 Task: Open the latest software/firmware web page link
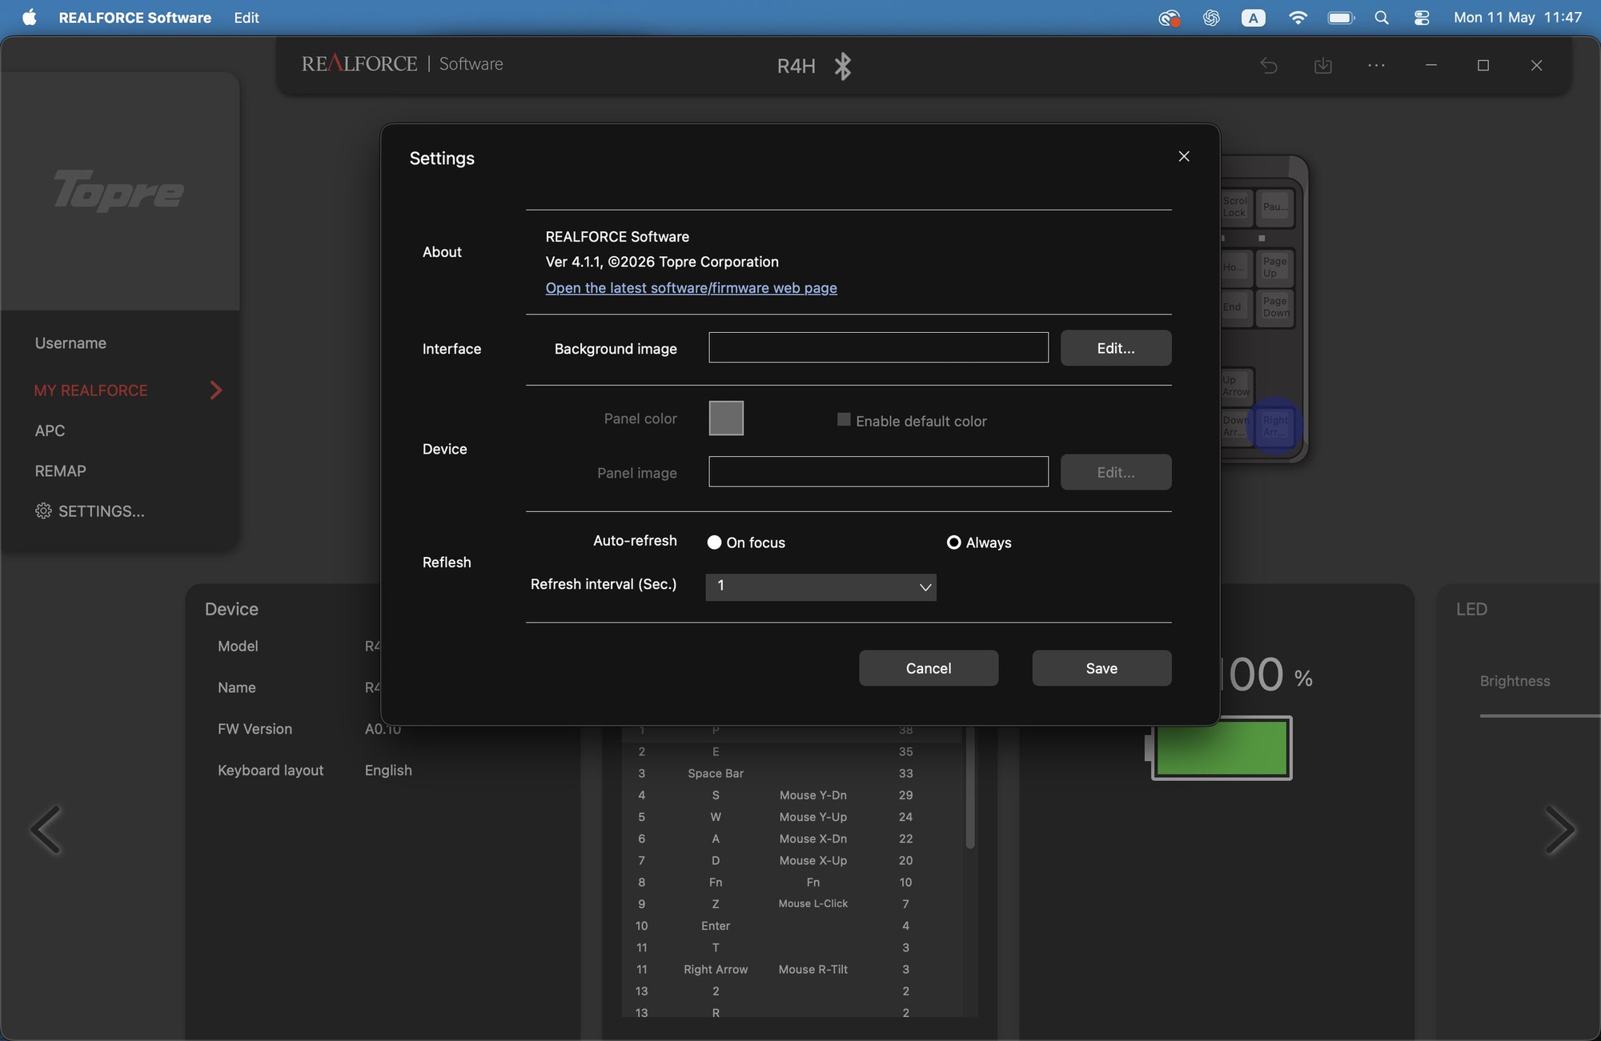[691, 288]
